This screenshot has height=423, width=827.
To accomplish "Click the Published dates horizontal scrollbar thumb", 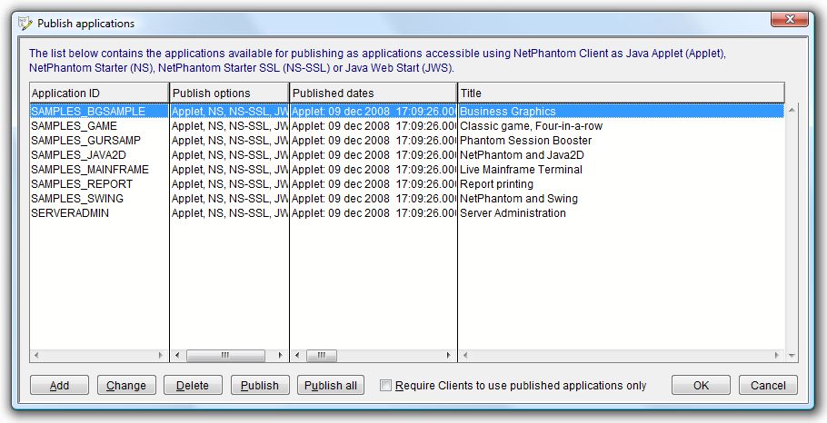I will click(321, 356).
